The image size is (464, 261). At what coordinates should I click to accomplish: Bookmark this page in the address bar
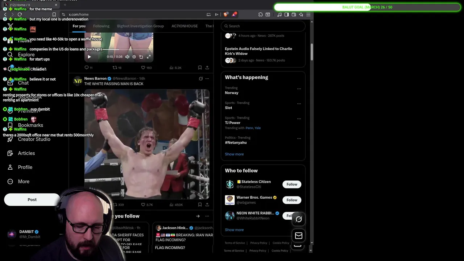[54, 14]
